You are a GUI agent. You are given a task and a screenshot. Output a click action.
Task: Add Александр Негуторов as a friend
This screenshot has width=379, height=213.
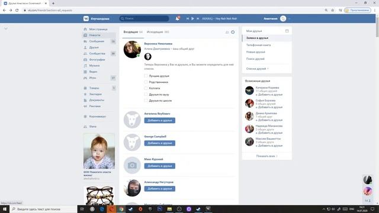(x=160, y=189)
